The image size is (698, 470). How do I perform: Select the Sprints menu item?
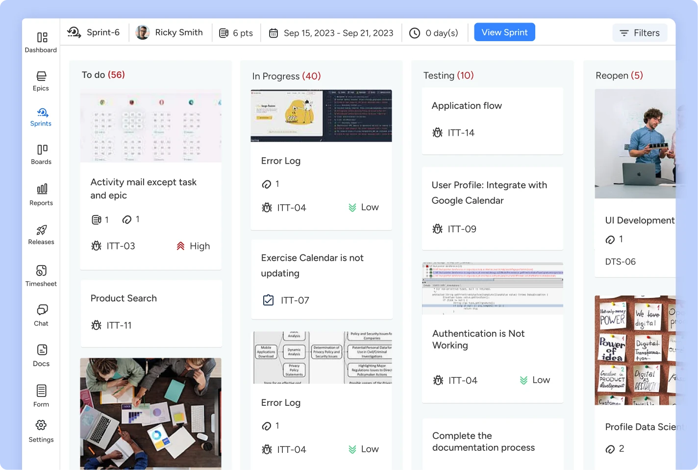[41, 117]
